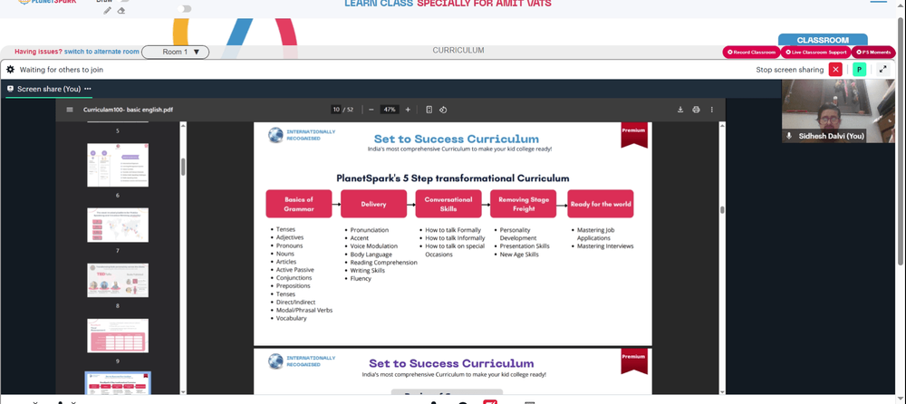
Task: Click the Record Classroom button
Action: [x=751, y=52]
